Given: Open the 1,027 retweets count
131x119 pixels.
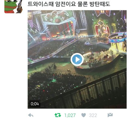Looking at the screenshot, I should coord(70,115).
